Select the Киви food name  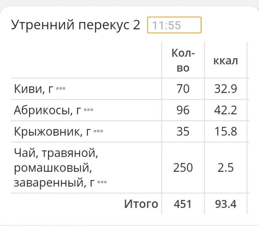tap(33, 89)
